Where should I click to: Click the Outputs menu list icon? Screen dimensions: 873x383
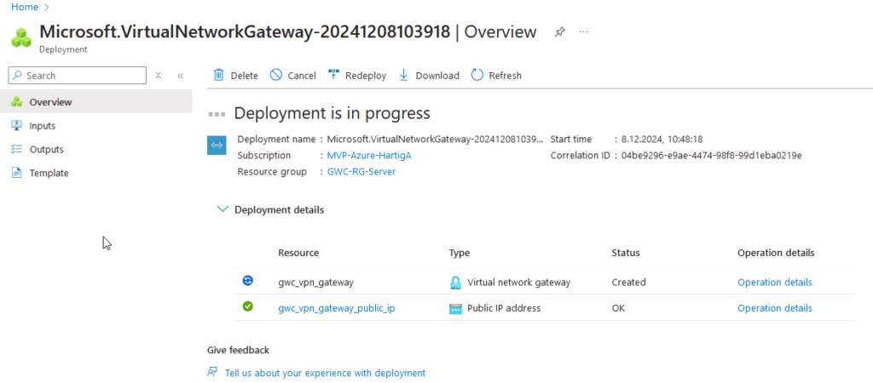17,149
